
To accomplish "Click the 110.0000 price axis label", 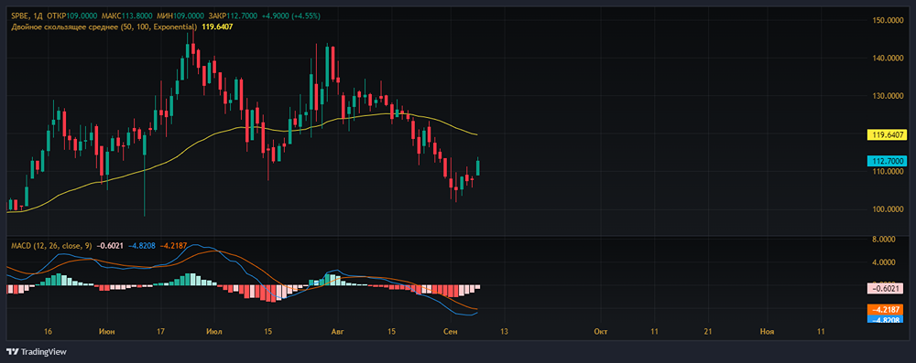I will (x=888, y=172).
